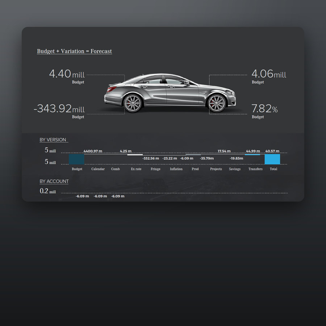Screen dimensions: 326x326
Task: Click the thin gray Prod bar
Action: coord(193,155)
